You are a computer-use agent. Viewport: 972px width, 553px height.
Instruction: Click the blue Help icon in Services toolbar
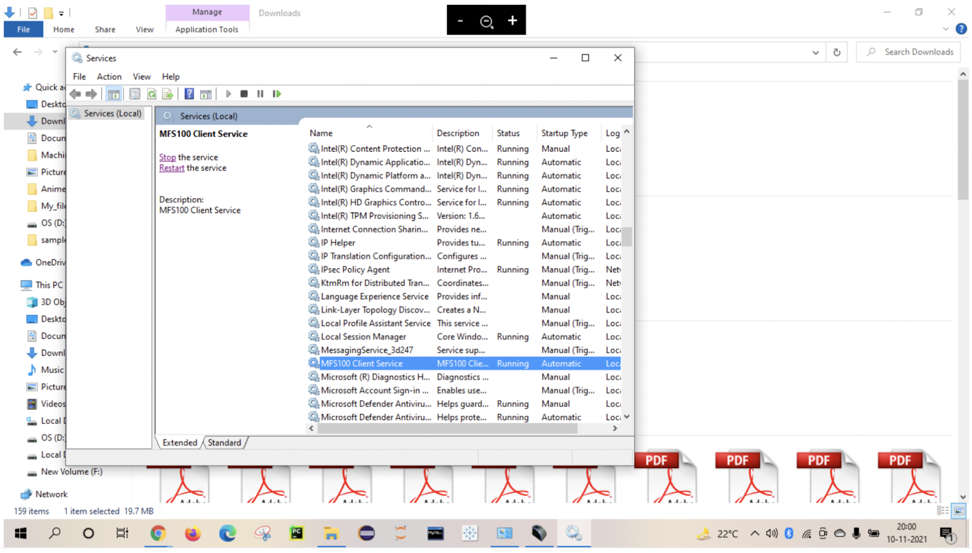pos(190,94)
